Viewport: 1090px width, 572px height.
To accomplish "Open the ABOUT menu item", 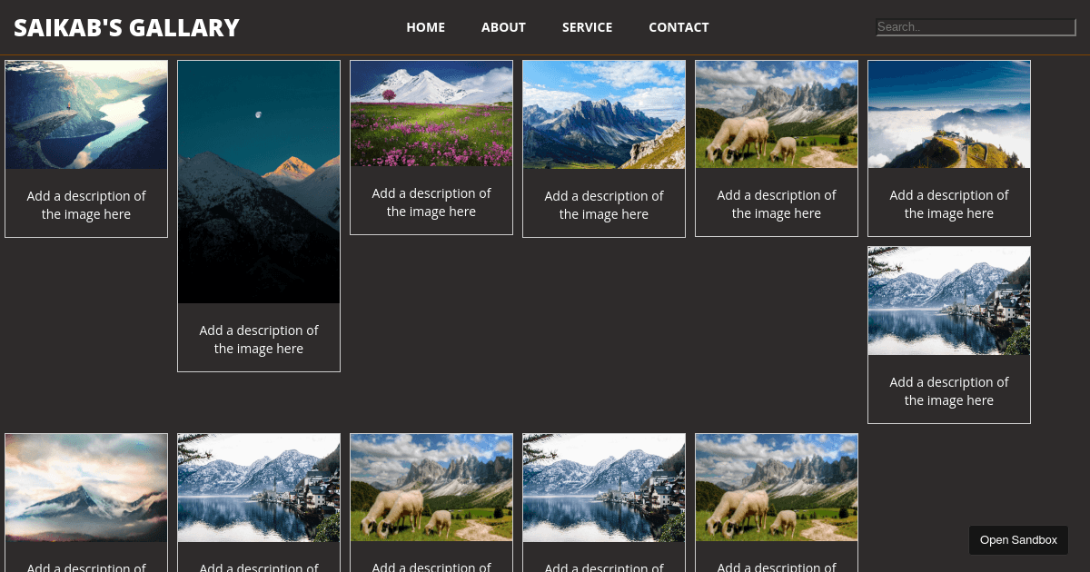I will coord(503,27).
